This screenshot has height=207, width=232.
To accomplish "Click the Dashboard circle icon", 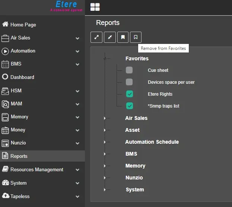I will click(x=5, y=77).
